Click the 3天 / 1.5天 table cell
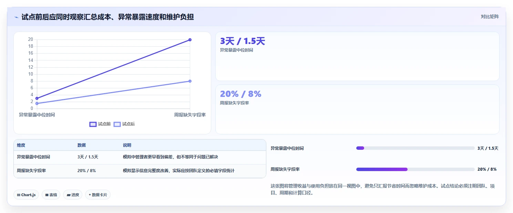This screenshot has width=513, height=213. (88, 157)
